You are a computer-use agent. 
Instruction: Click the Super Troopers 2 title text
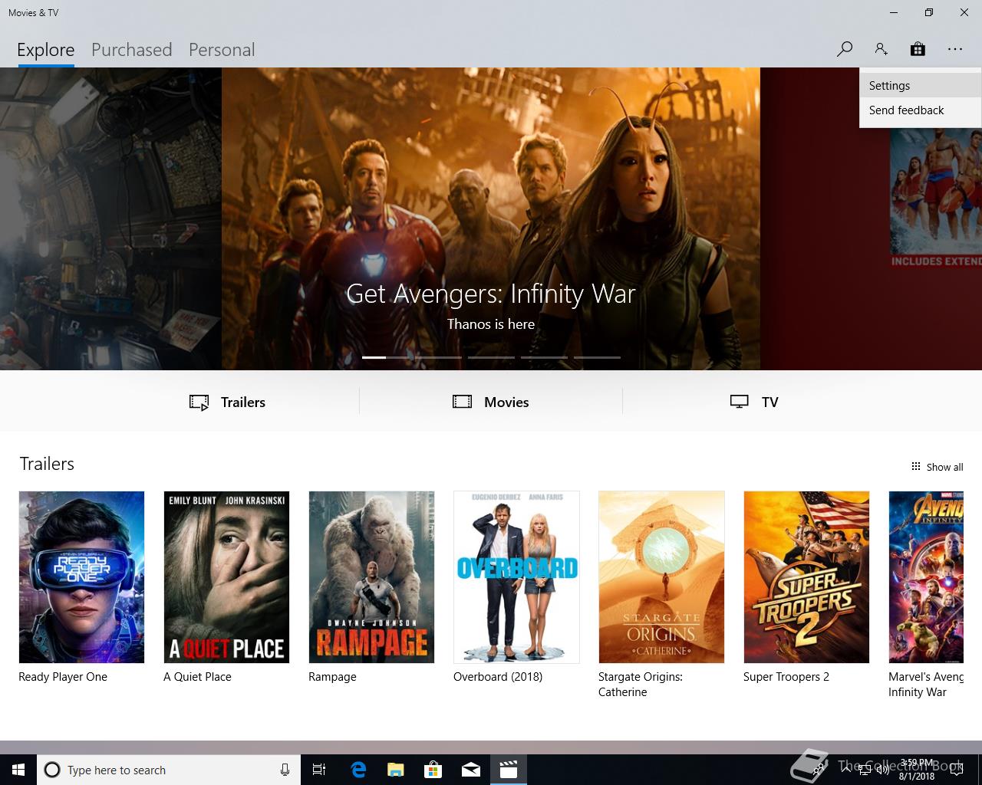click(x=786, y=677)
